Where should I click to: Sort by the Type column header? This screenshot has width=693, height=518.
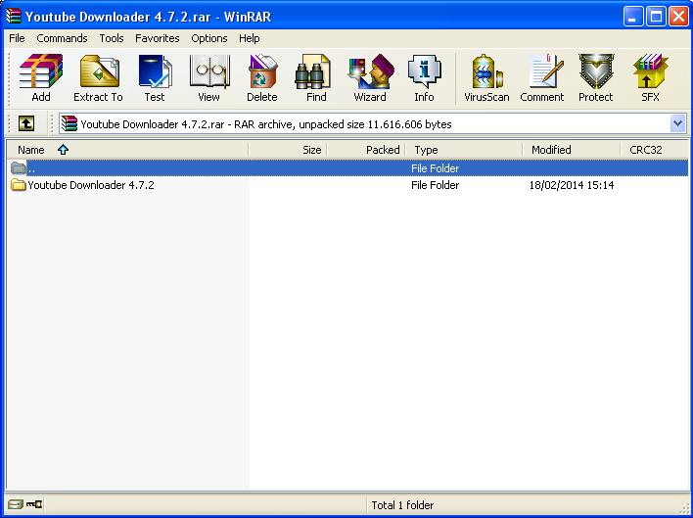tap(464, 150)
